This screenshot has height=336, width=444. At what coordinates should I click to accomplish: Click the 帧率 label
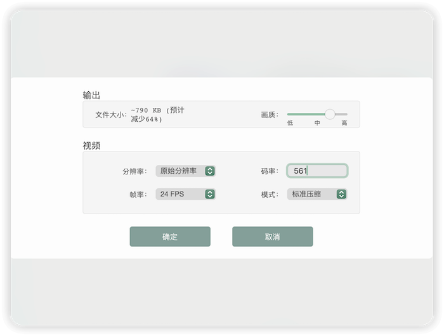[x=138, y=195]
